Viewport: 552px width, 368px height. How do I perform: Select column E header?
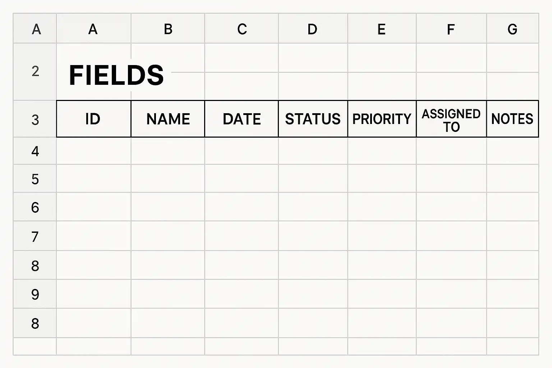tap(382, 29)
